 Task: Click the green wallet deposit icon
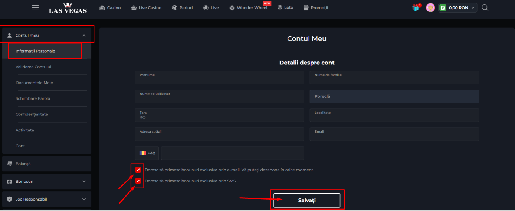pos(443,8)
